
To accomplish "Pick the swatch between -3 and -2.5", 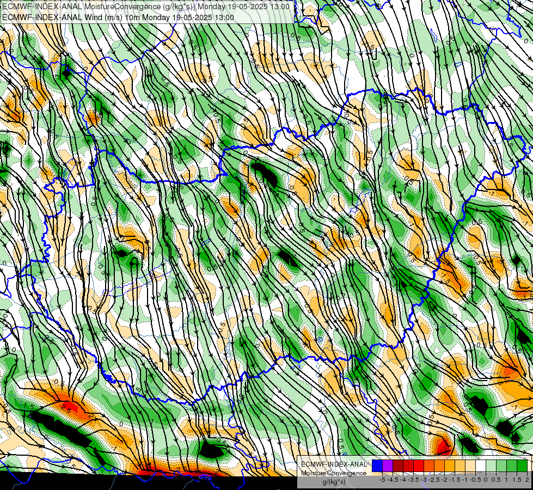I will tap(429, 465).
